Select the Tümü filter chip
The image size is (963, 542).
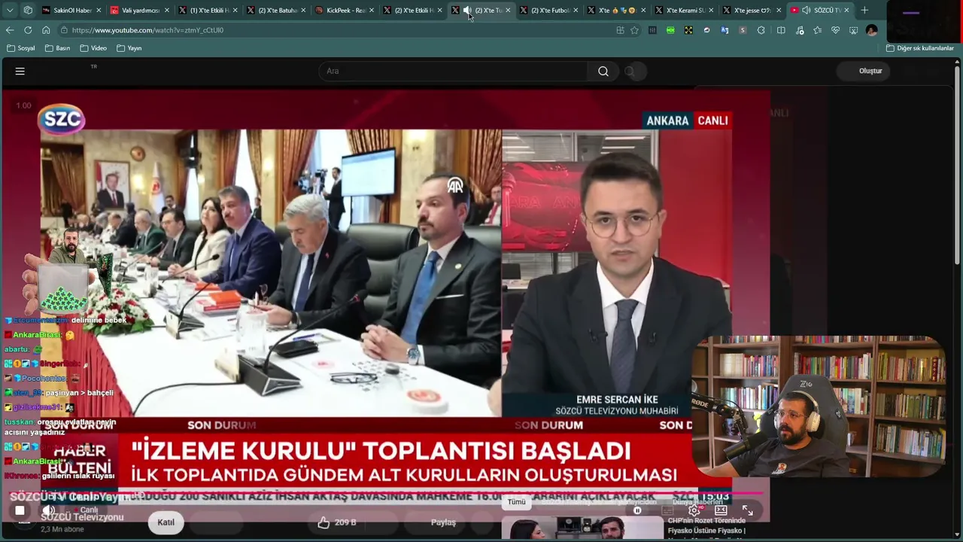pyautogui.click(x=516, y=502)
